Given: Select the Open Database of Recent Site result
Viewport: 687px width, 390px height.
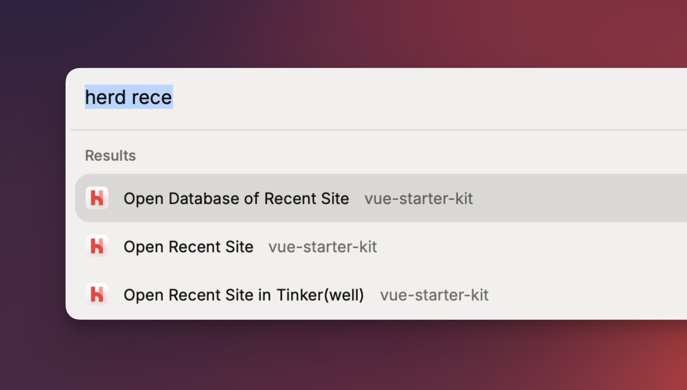Looking at the screenshot, I should 236,198.
